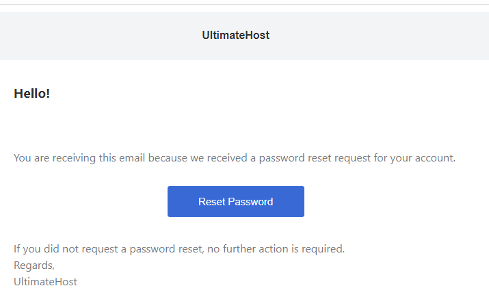This screenshot has width=489, height=299.
Task: Click the "You are receiving this email" paragraph
Action: (x=235, y=158)
